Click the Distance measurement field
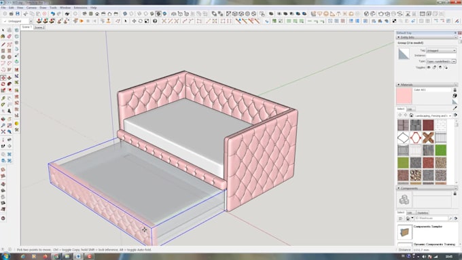Image resolution: width=462 pixels, height=260 pixels. click(x=436, y=250)
